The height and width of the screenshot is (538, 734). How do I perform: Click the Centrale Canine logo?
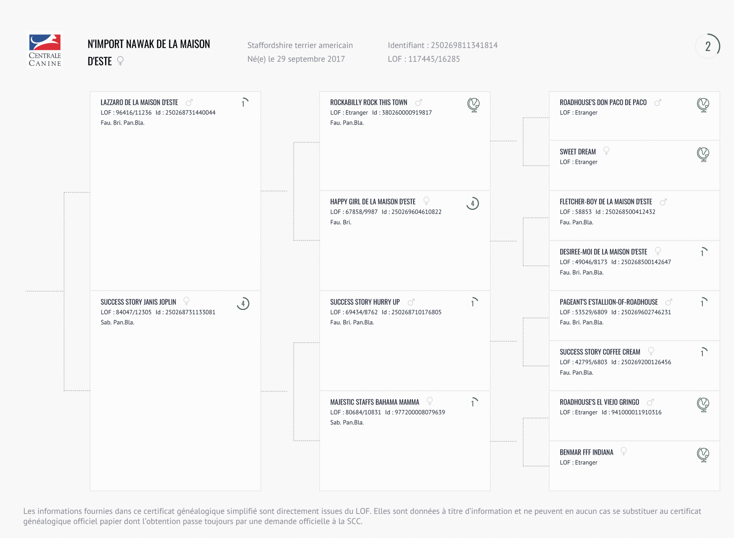(x=45, y=50)
